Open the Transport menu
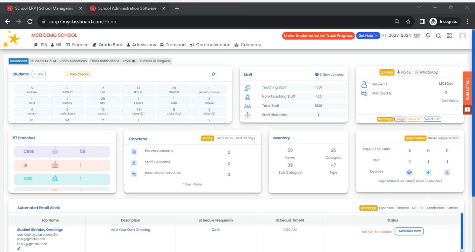Image resolution: width=475 pixels, height=252 pixels. pos(173,45)
